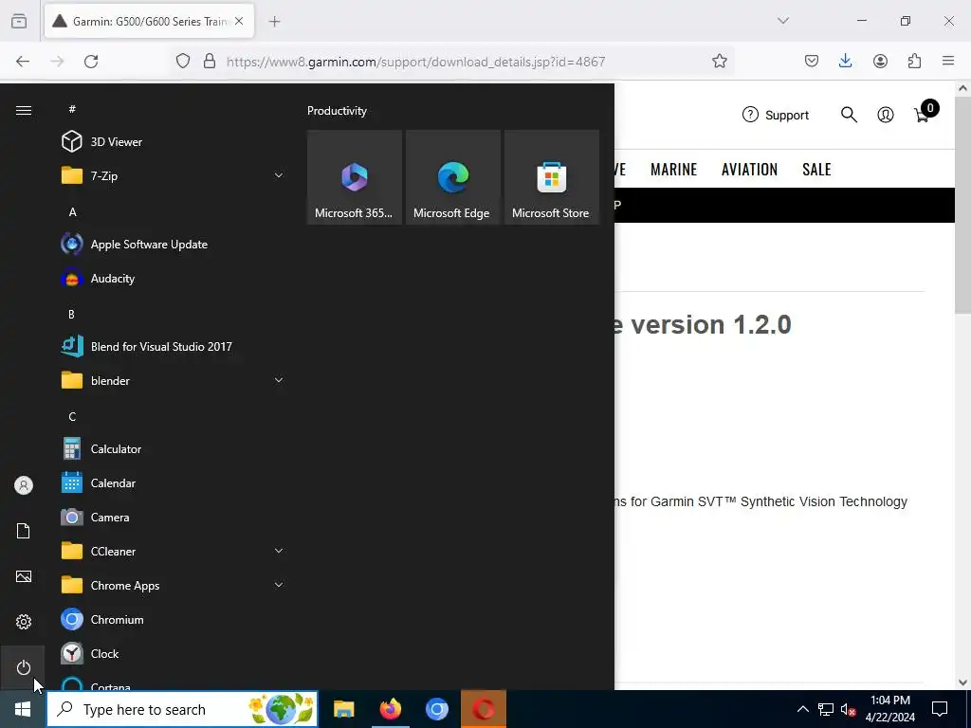The width and height of the screenshot is (971, 728).
Task: Open Firefox application menu
Action: 948,61
